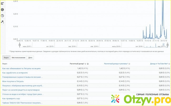
Task: Sort by Расчетный доход от рекламы column
Action: [115, 64]
